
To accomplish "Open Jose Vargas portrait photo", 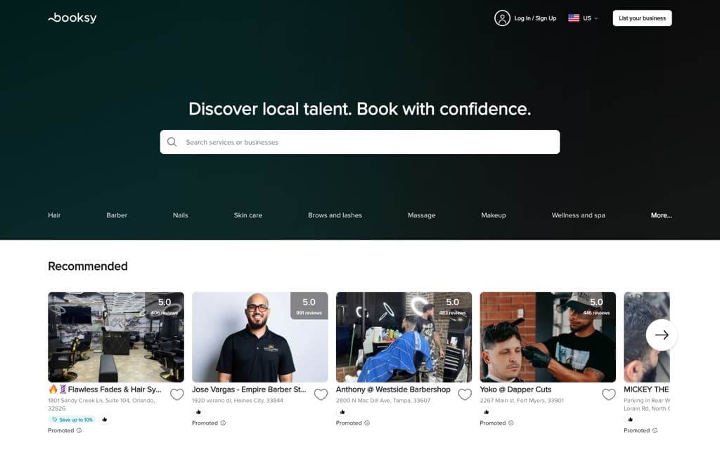I will point(260,337).
